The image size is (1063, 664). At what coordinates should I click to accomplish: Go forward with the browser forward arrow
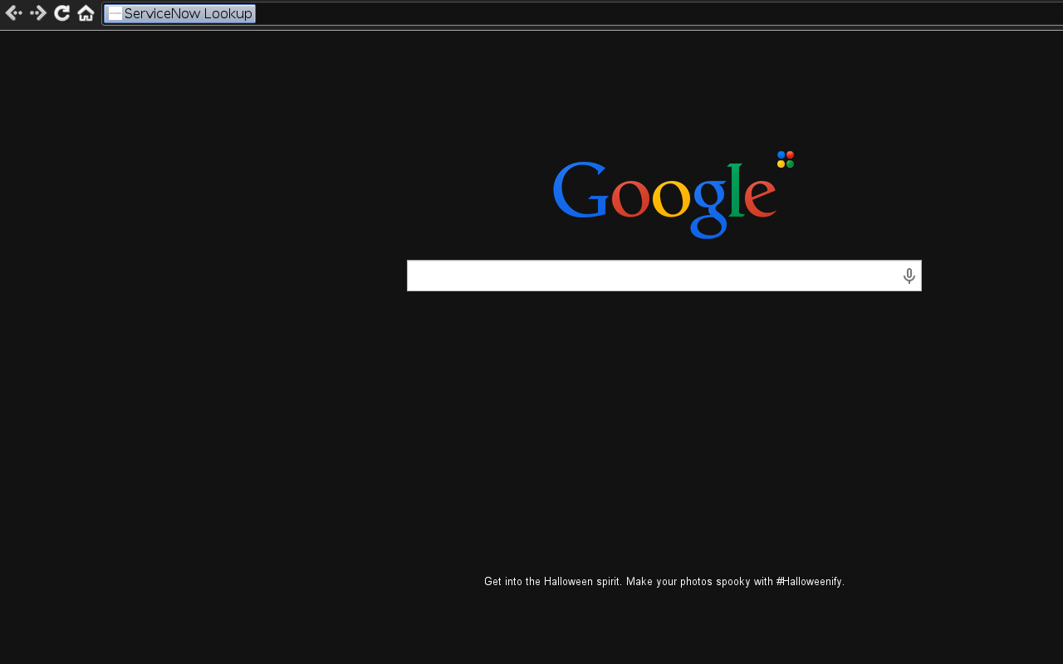(x=38, y=13)
